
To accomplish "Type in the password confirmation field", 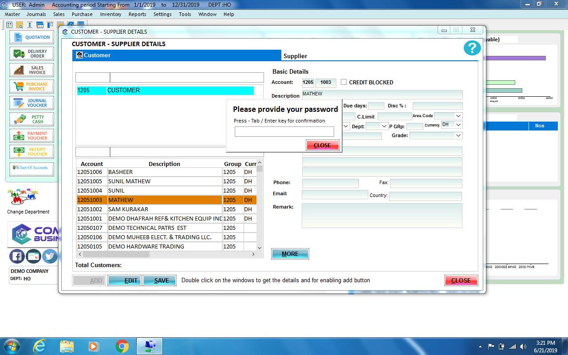I will (x=284, y=131).
